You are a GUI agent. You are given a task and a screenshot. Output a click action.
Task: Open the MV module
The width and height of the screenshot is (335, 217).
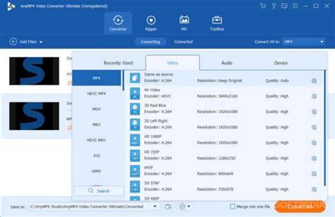184,23
